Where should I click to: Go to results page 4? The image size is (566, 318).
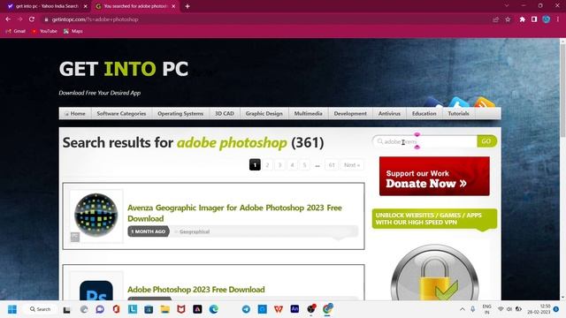point(293,165)
